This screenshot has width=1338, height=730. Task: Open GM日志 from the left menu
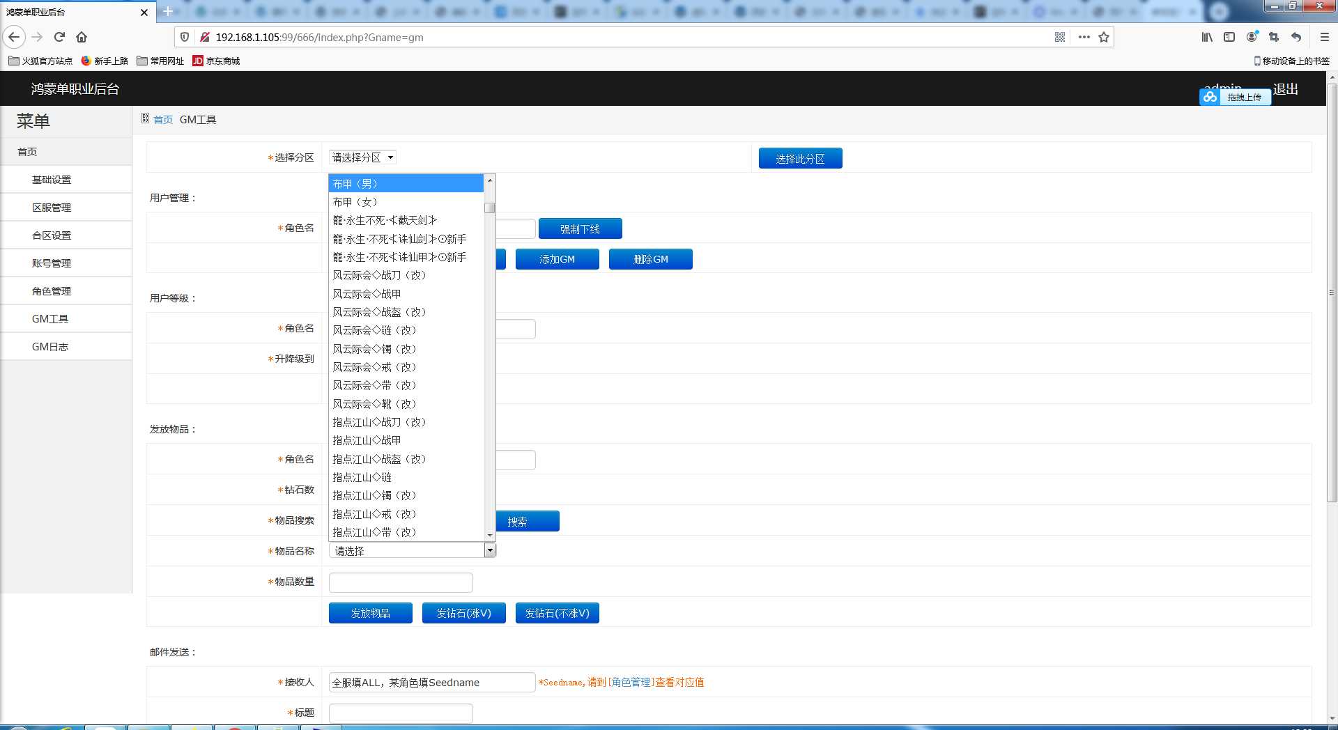coord(50,347)
